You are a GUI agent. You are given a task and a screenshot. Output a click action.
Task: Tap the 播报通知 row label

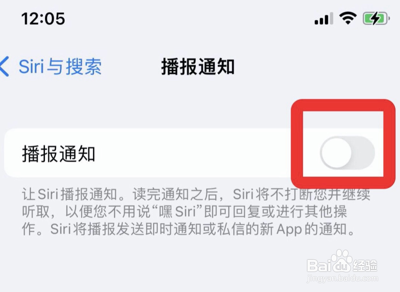click(59, 154)
